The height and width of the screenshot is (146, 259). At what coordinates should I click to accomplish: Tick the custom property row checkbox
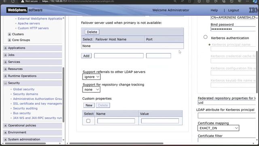(x=88, y=121)
